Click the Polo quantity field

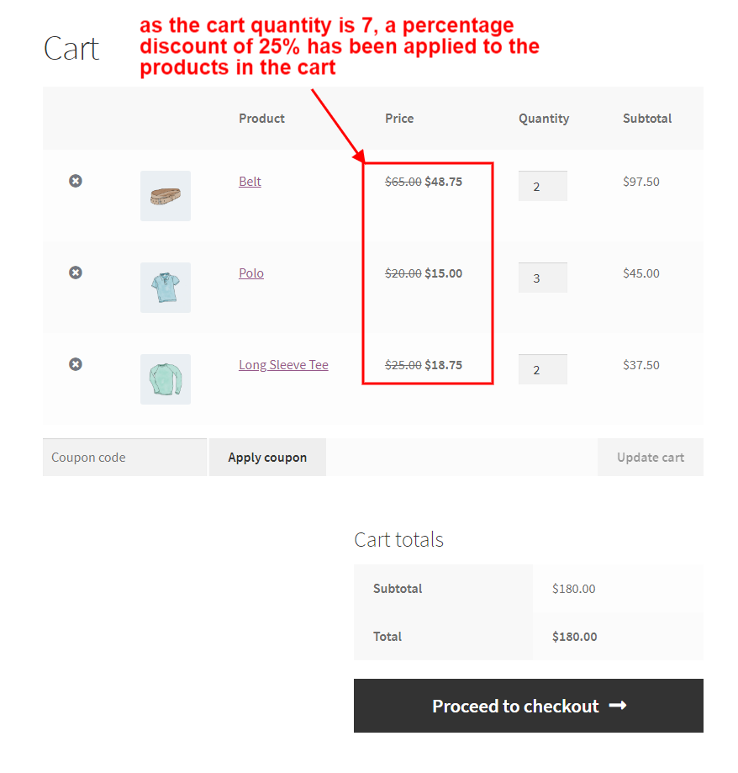click(542, 278)
